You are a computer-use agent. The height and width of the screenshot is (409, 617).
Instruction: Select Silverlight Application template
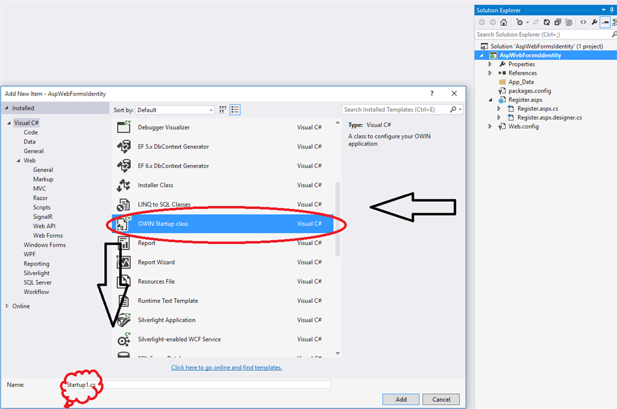224,320
